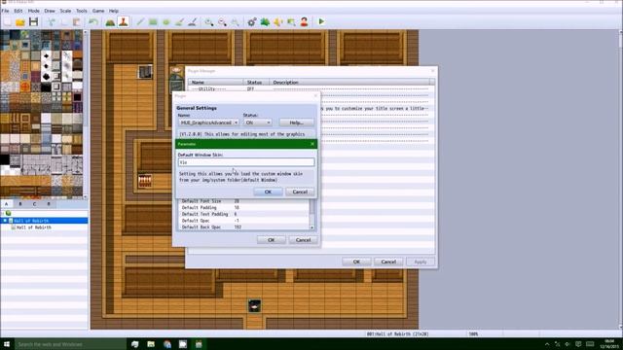Click the New Project toolbar icon
Image resolution: width=623 pixels, height=350 pixels.
tap(7, 21)
